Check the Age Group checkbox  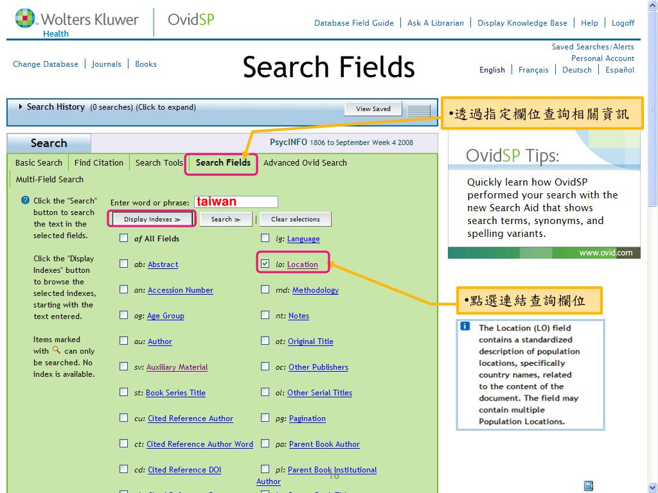tap(124, 315)
